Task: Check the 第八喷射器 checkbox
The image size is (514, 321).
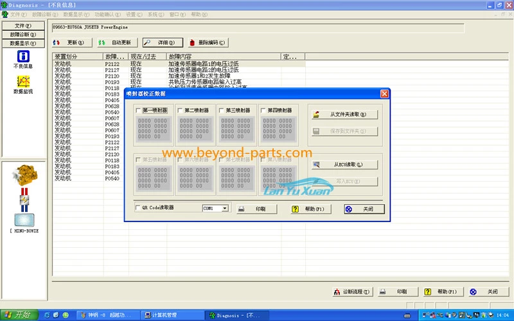Action: (263, 160)
